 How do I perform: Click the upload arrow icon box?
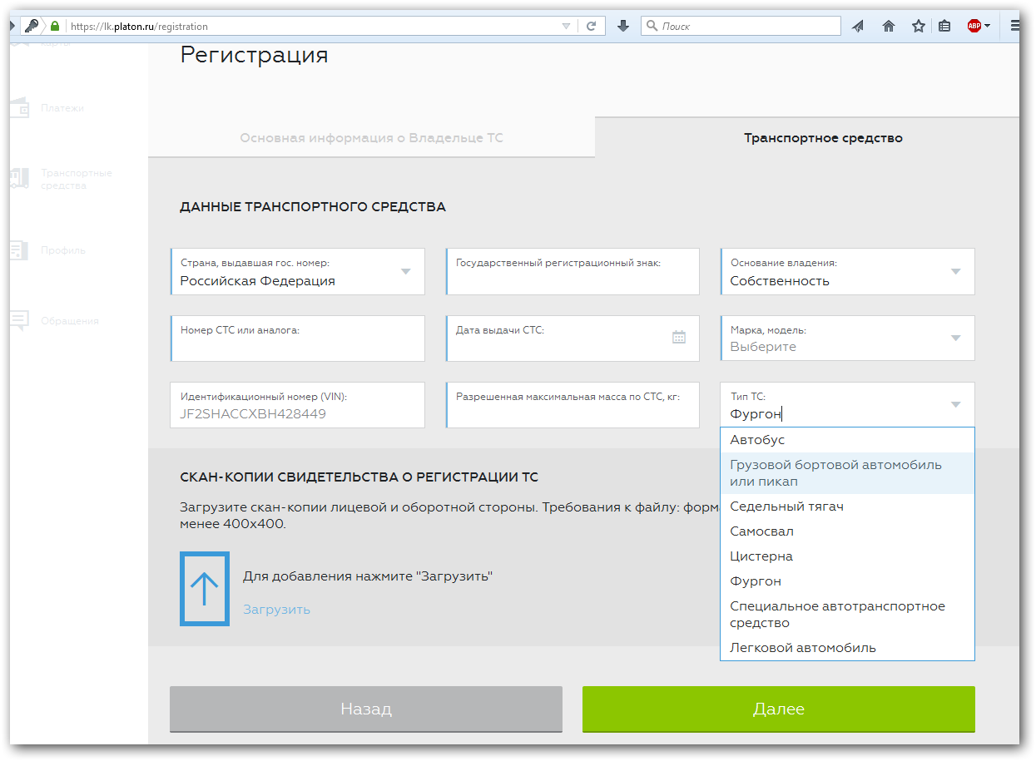[x=204, y=588]
